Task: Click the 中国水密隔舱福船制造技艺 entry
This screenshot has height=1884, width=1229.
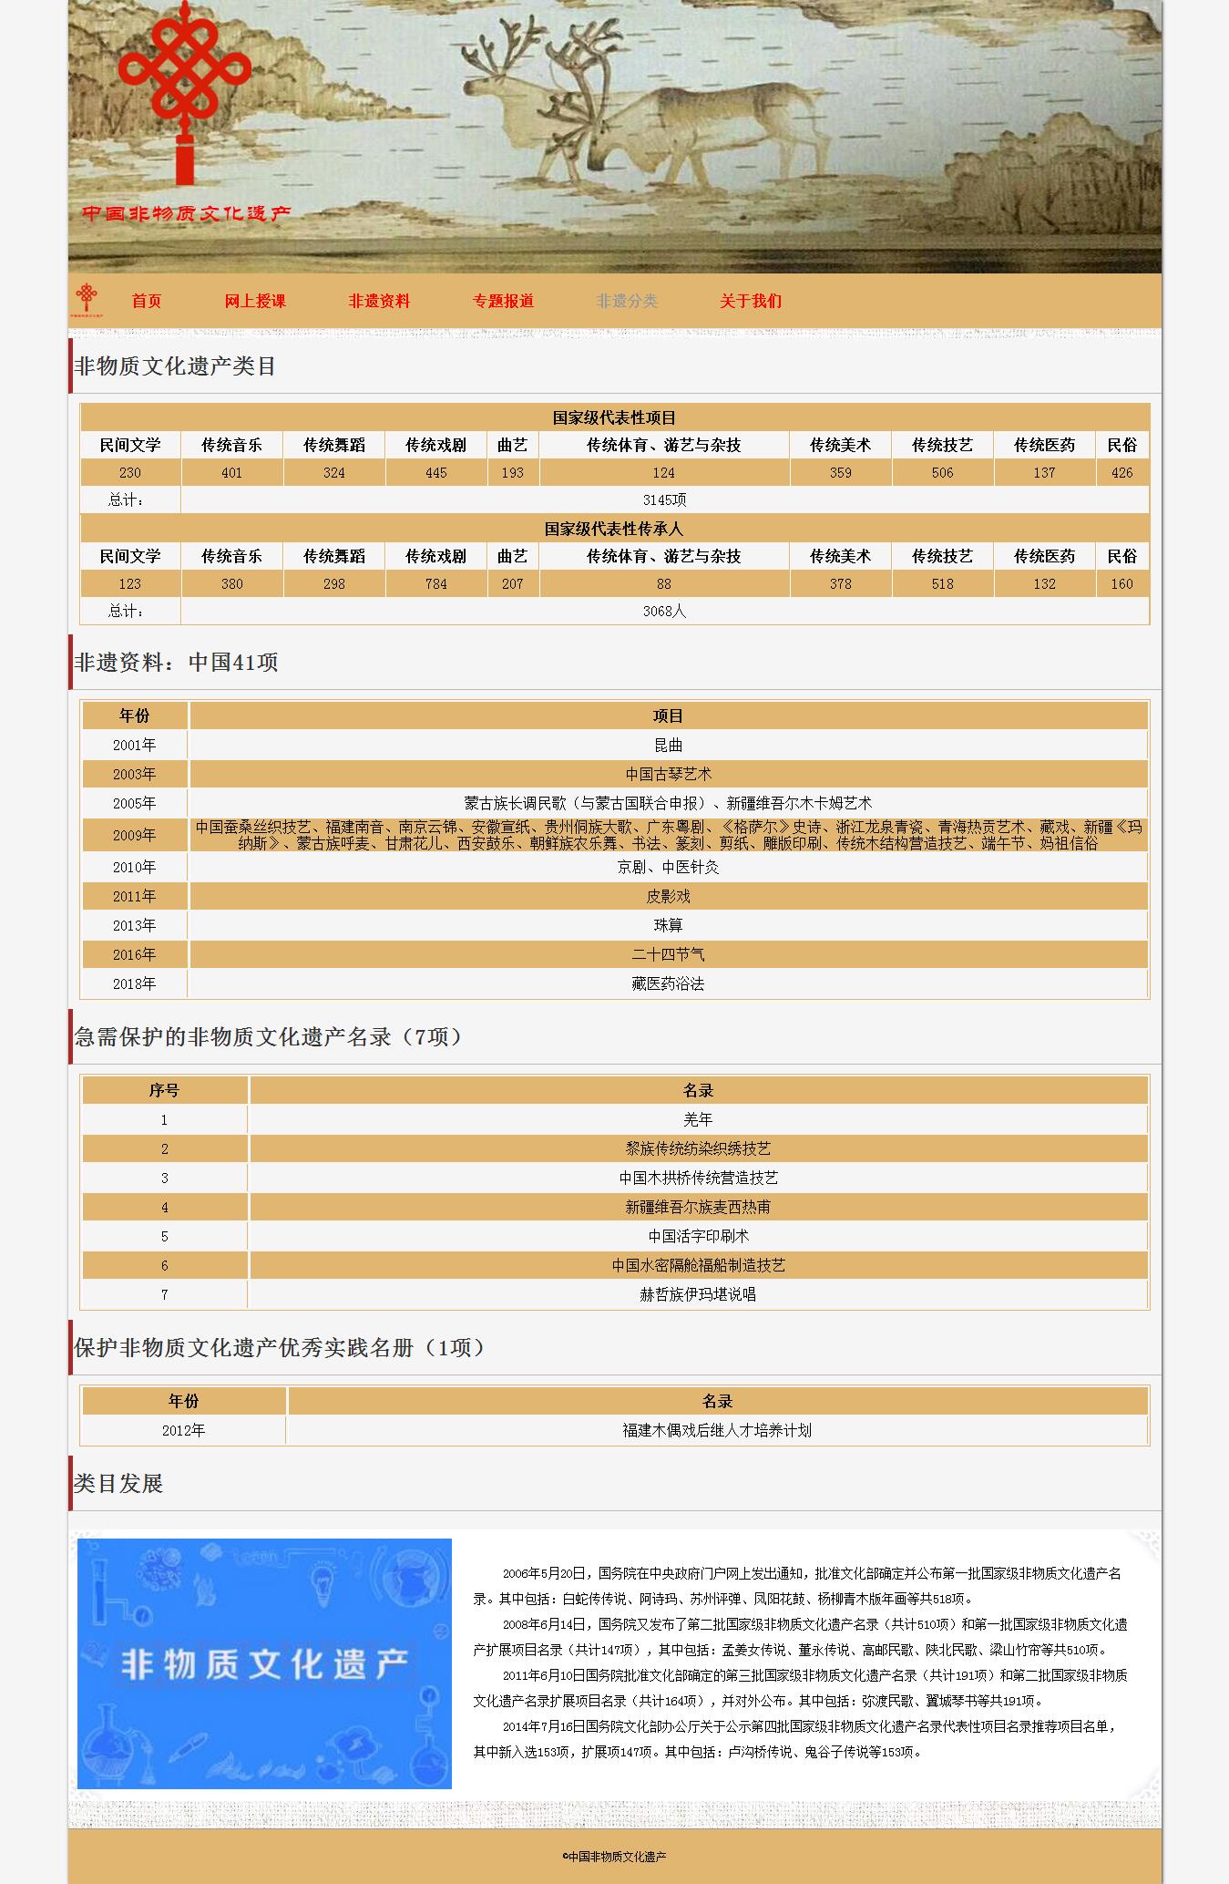Action: [698, 1265]
